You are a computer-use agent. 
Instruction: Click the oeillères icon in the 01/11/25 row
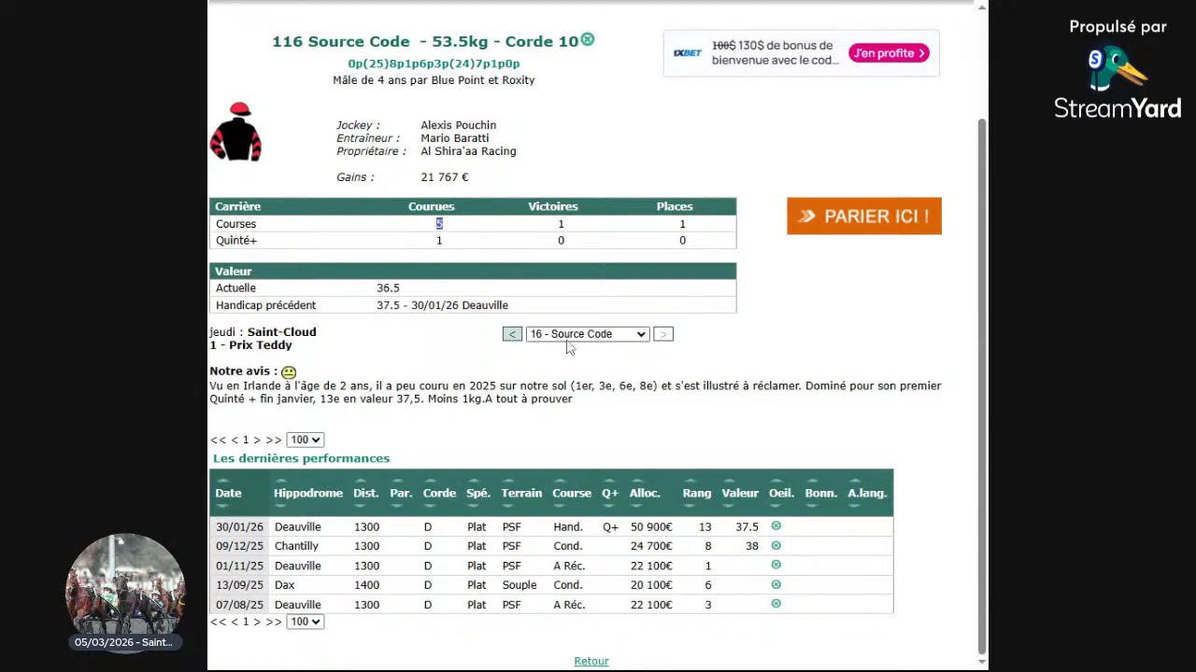[x=776, y=565]
